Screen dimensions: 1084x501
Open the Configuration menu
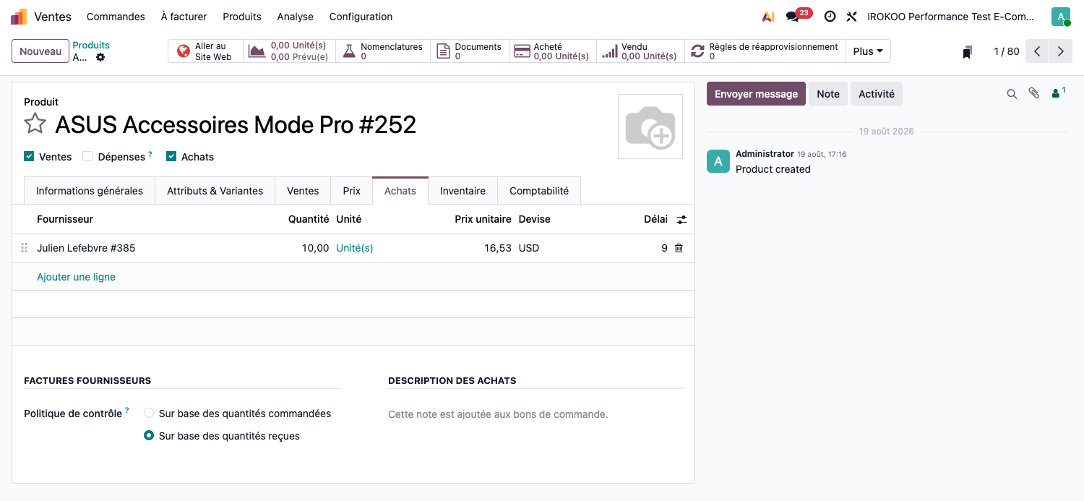pos(361,17)
